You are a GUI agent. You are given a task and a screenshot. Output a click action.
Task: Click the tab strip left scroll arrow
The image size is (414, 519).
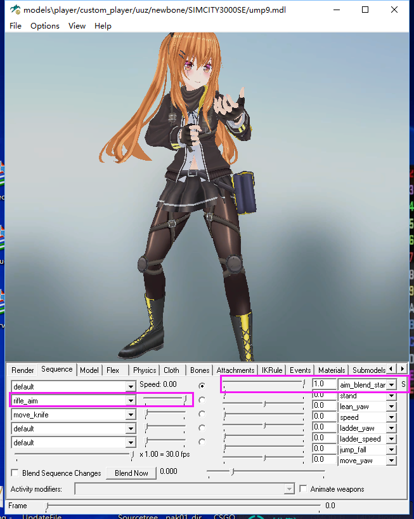point(391,368)
